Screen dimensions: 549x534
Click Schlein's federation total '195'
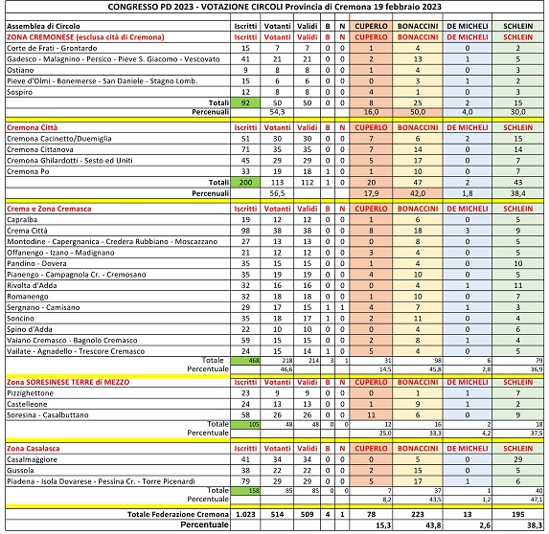click(517, 515)
